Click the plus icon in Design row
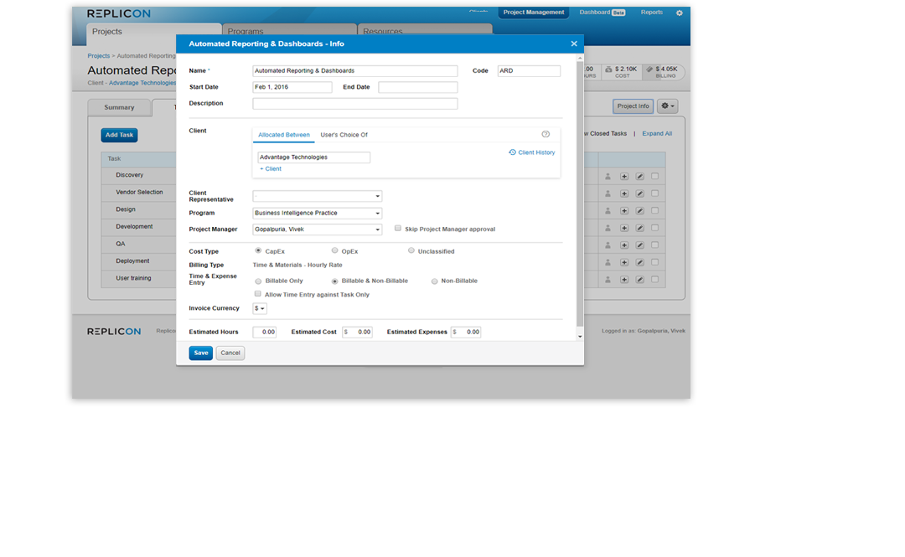The image size is (905, 557). click(624, 211)
